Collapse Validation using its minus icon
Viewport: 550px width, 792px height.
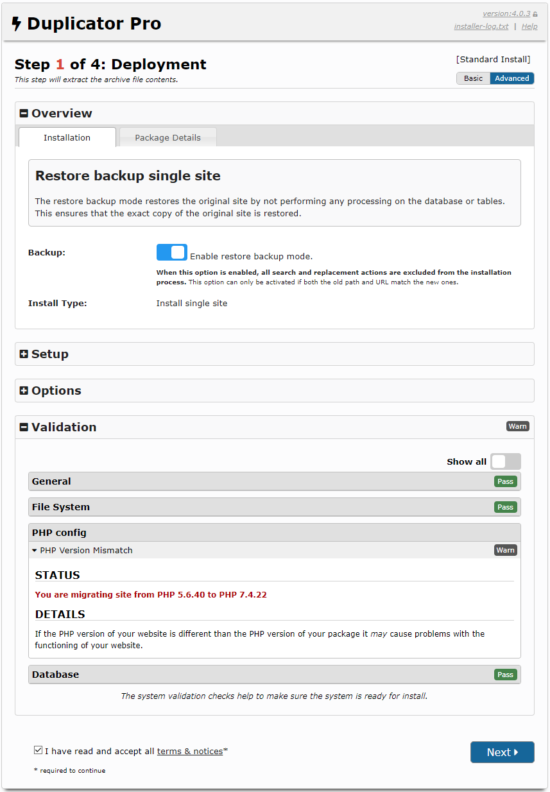[x=24, y=427]
